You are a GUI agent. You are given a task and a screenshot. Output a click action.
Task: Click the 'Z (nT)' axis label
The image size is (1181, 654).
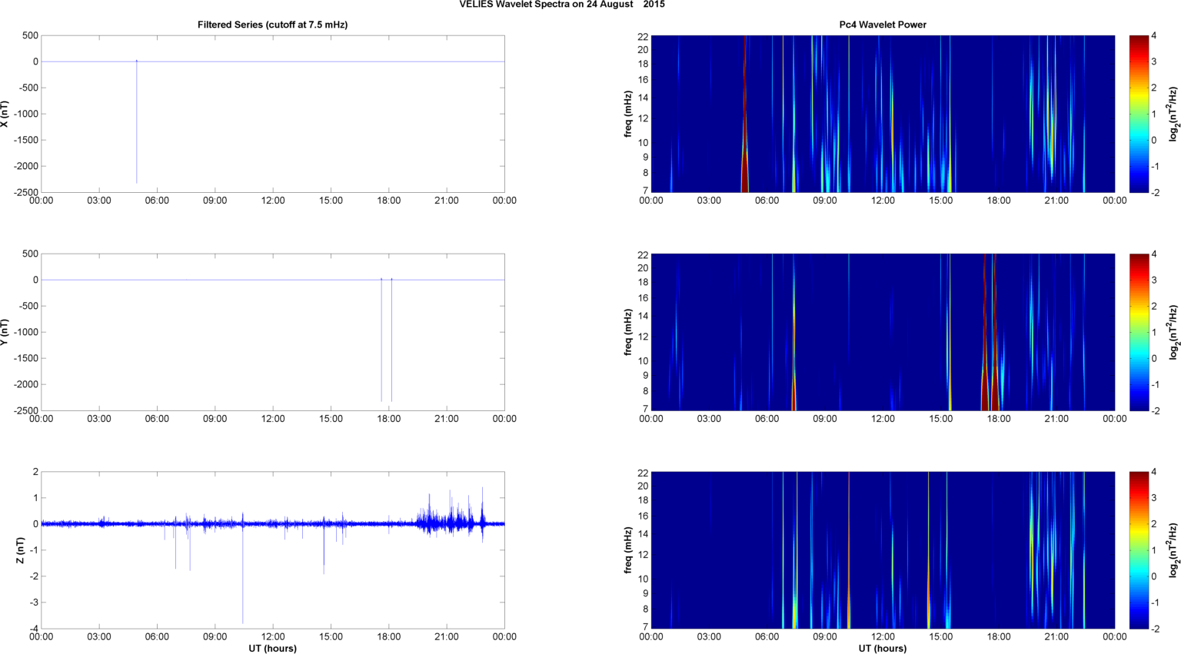20,550
